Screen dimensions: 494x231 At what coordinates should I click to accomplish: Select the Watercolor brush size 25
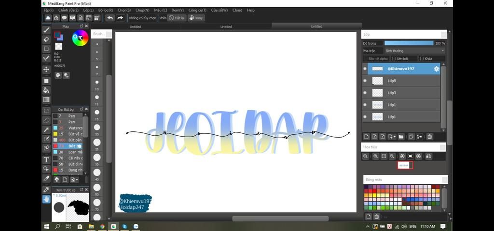pyautogui.click(x=68, y=128)
